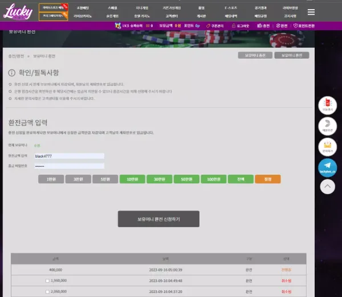Add 100만원 amount button
This screenshot has width=342, height=297.
click(214, 179)
